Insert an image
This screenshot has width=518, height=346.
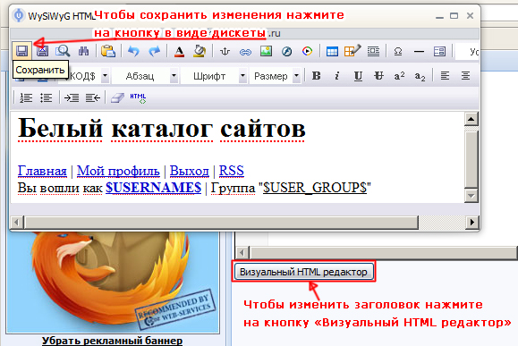(x=266, y=51)
